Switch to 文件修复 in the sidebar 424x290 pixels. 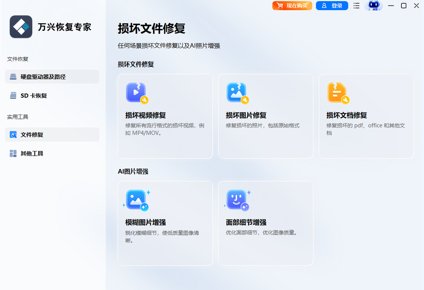pos(32,135)
